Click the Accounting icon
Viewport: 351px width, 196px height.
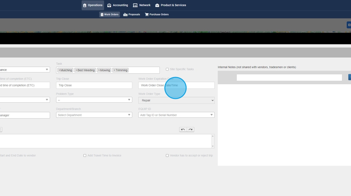(x=109, y=5)
